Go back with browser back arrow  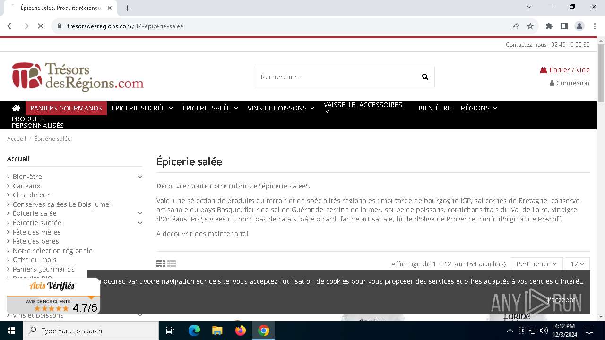click(x=10, y=26)
